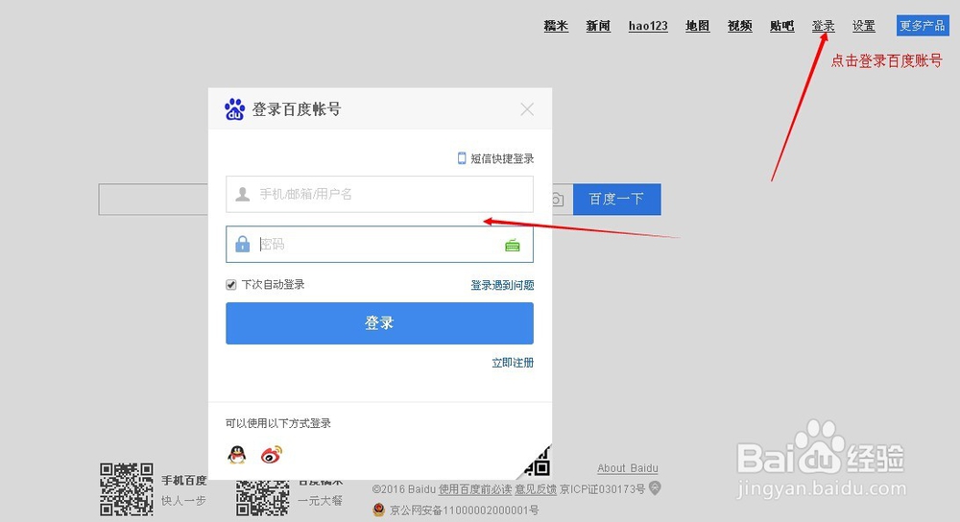Click the Baidu paw logo in dialog
Image resolution: width=960 pixels, height=522 pixels.
pyautogui.click(x=234, y=109)
